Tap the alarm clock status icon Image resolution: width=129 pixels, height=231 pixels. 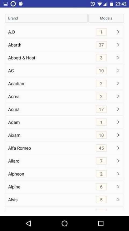(93, 4)
